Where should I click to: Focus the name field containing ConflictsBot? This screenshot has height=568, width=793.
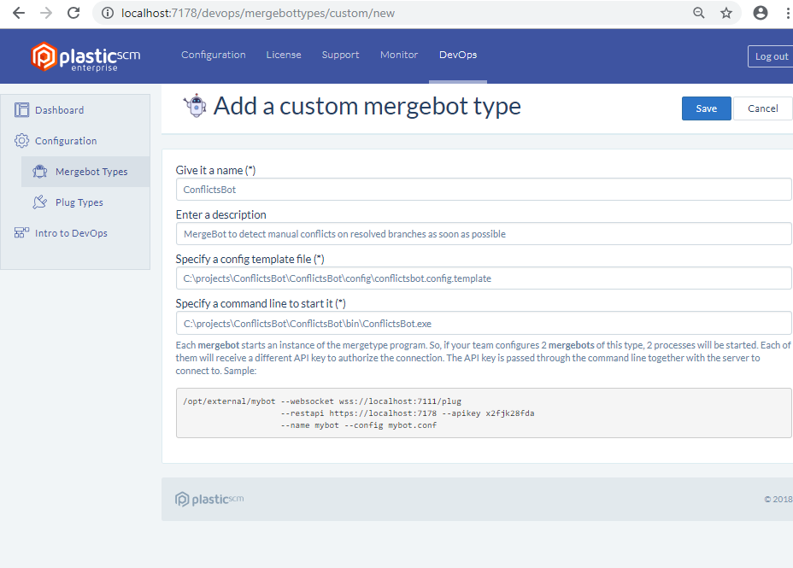click(x=484, y=190)
